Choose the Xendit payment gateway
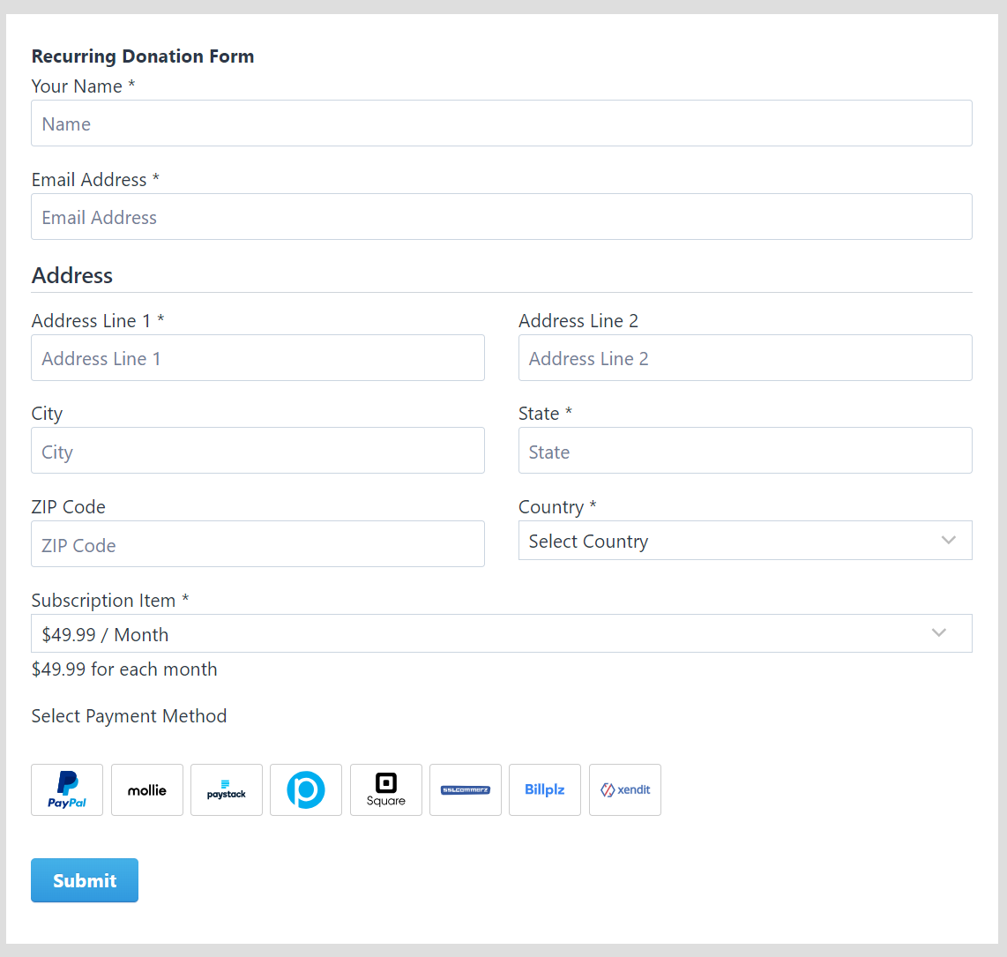 (624, 789)
